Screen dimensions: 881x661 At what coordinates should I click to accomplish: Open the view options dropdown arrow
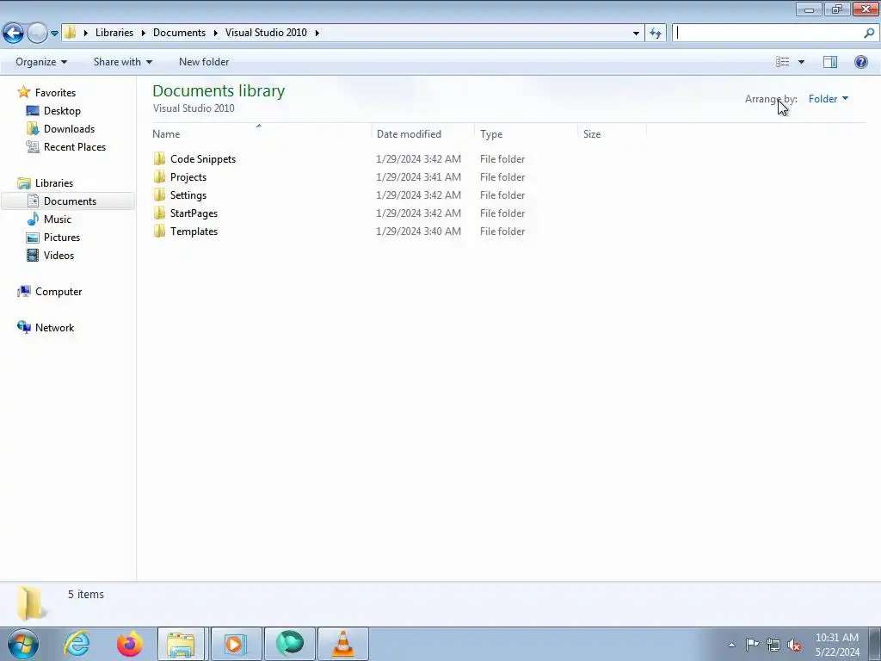click(801, 62)
